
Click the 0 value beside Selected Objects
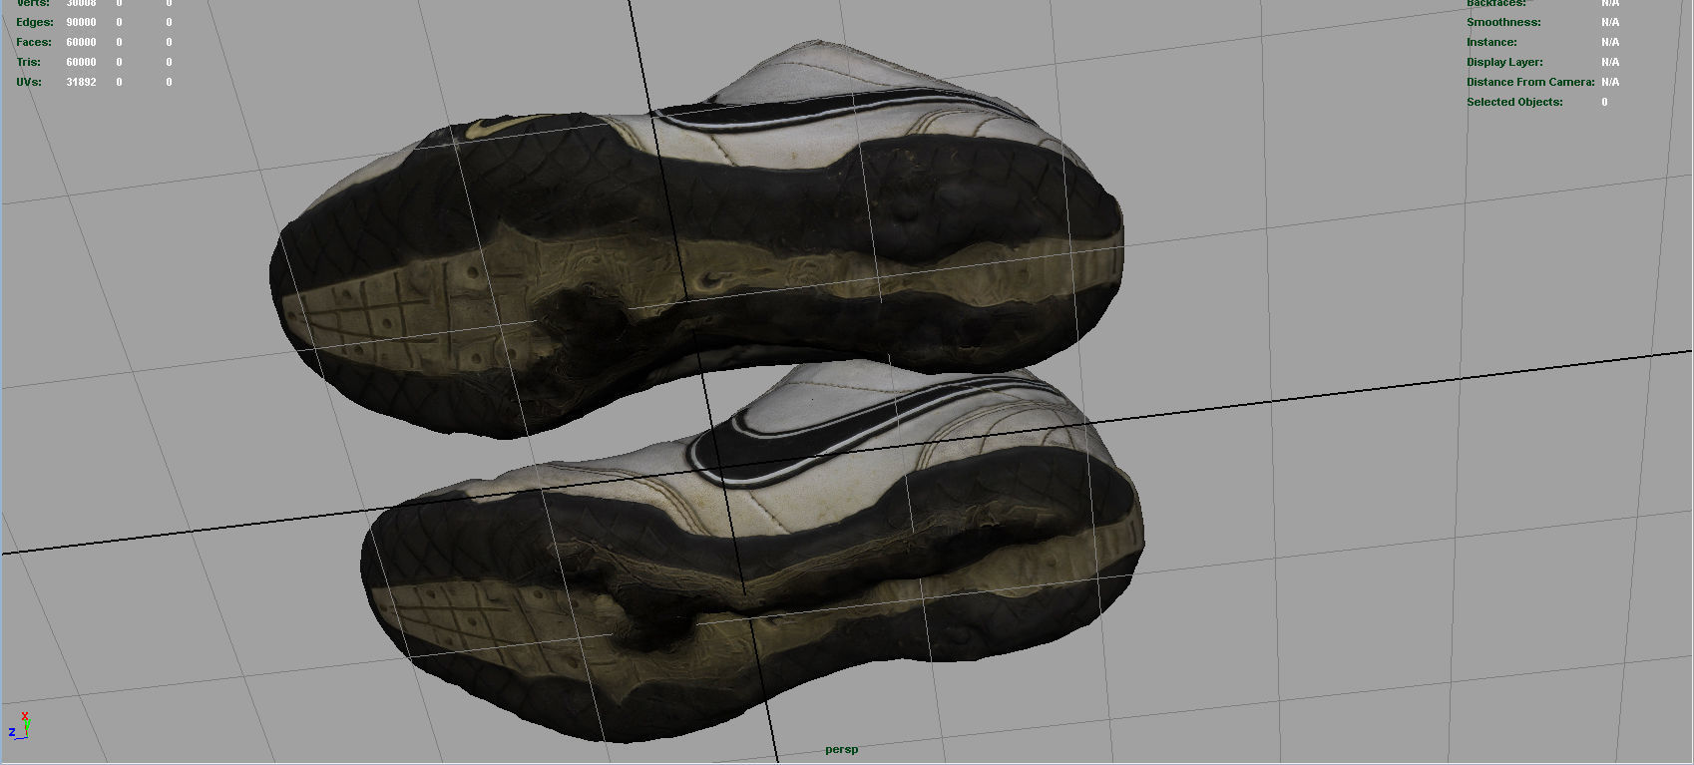point(1604,102)
